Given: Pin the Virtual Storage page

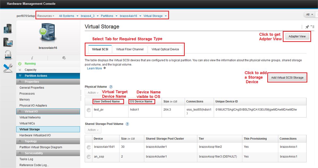Looking at the screenshot, I should [307, 27].
